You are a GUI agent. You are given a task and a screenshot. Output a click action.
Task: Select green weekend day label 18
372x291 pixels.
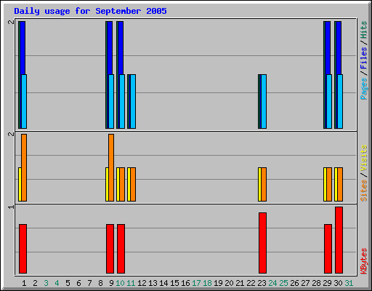207,283
